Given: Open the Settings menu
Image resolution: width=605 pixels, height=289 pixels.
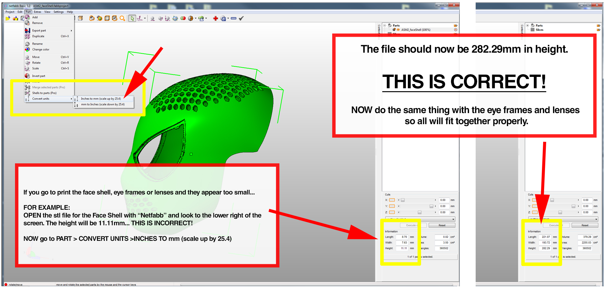Looking at the screenshot, I should click(x=59, y=12).
